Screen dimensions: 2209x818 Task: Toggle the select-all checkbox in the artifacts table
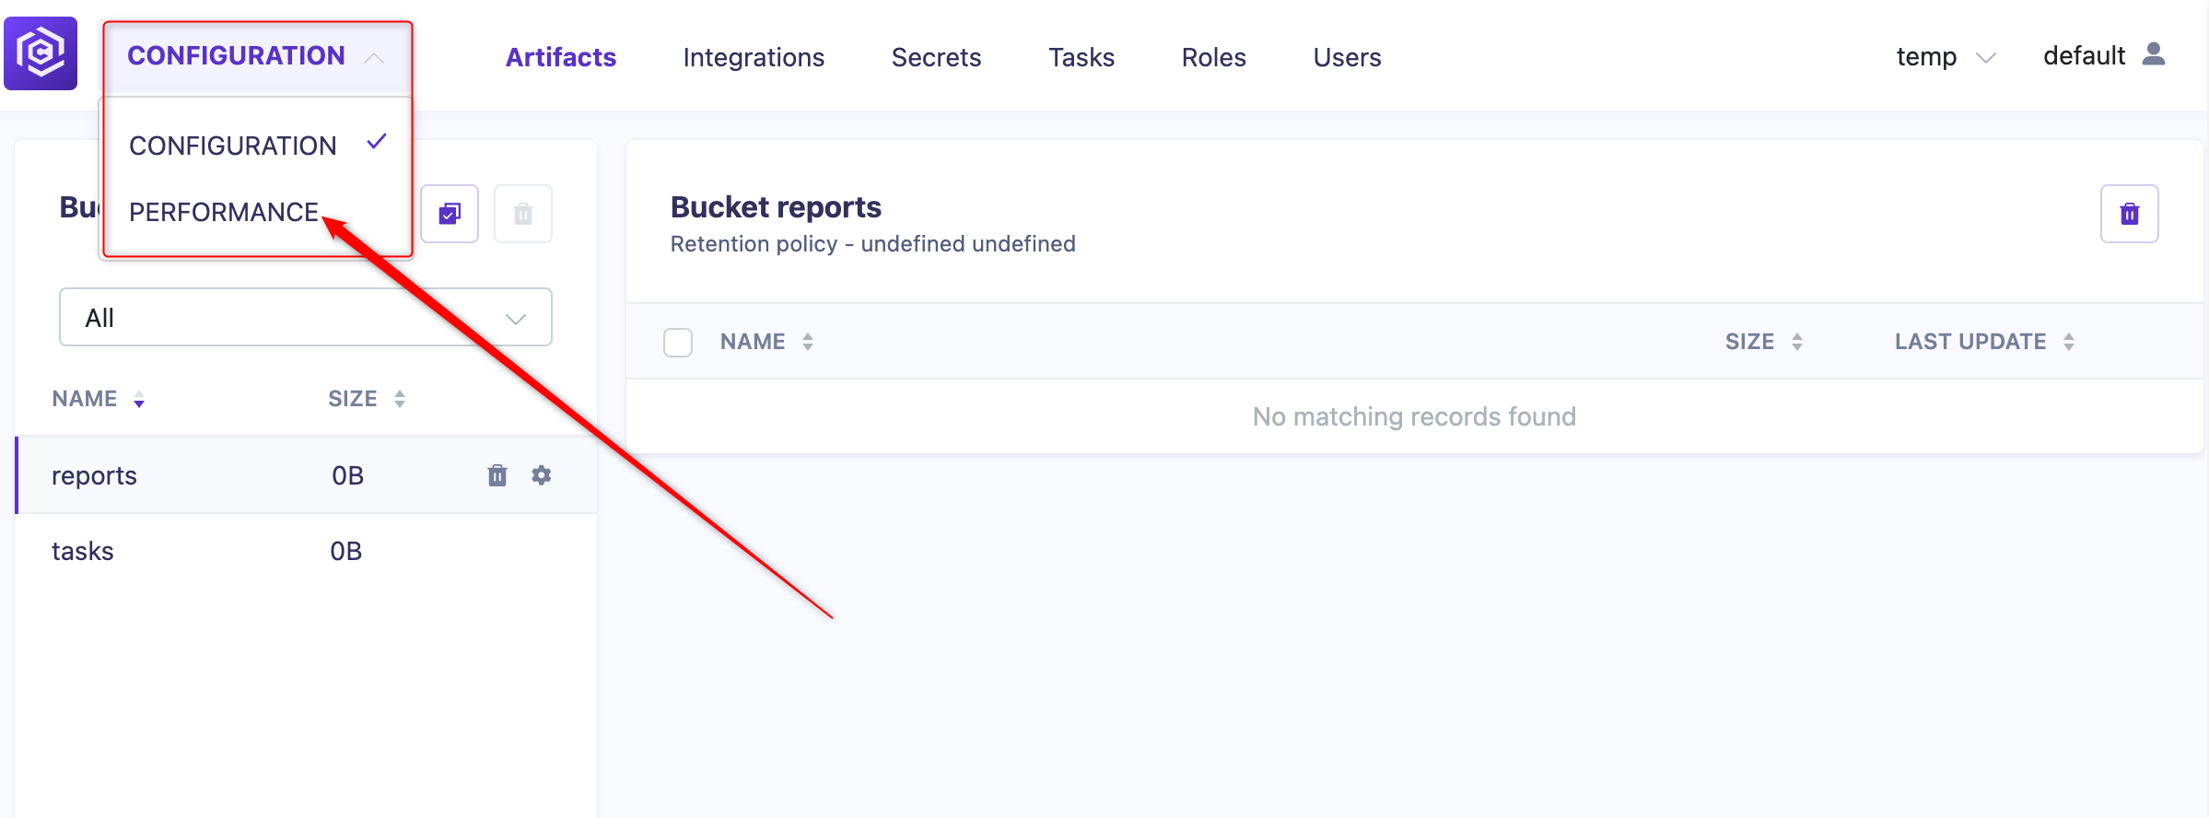(678, 343)
